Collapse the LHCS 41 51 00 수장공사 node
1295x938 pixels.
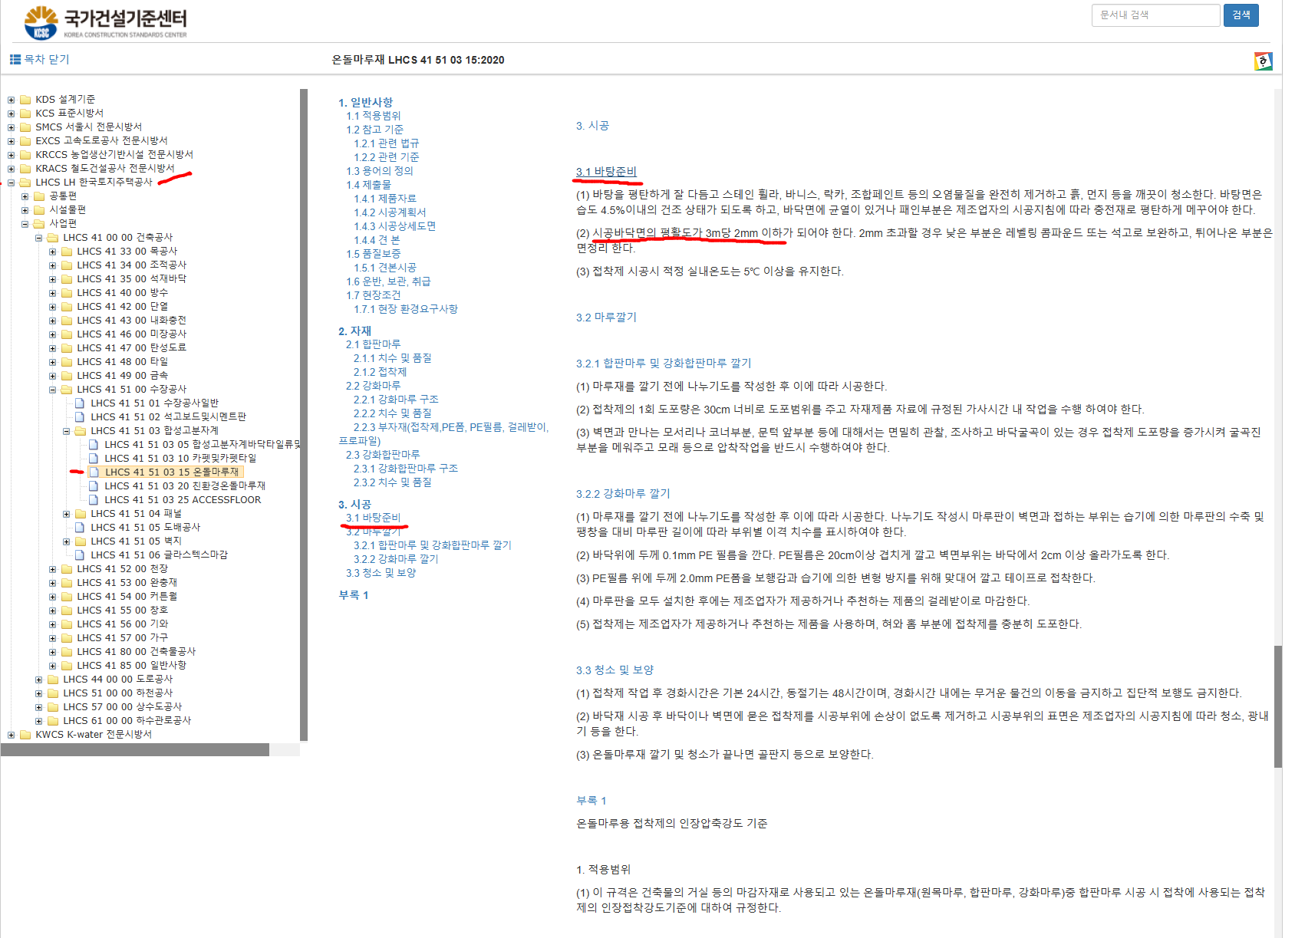tap(52, 390)
